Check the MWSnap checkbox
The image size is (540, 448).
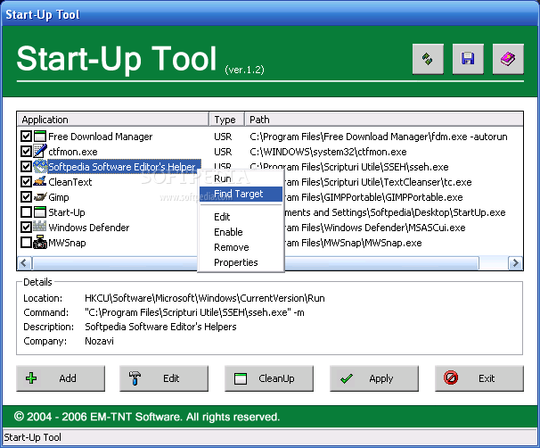[26, 242]
